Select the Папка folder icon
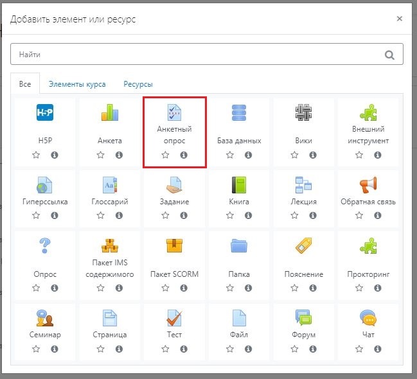417x379 pixels. [239, 245]
